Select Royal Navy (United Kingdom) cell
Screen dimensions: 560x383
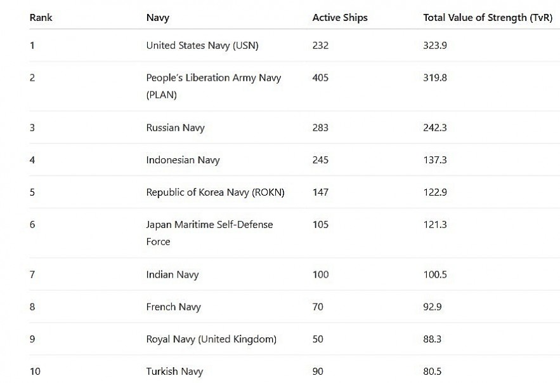click(x=211, y=339)
